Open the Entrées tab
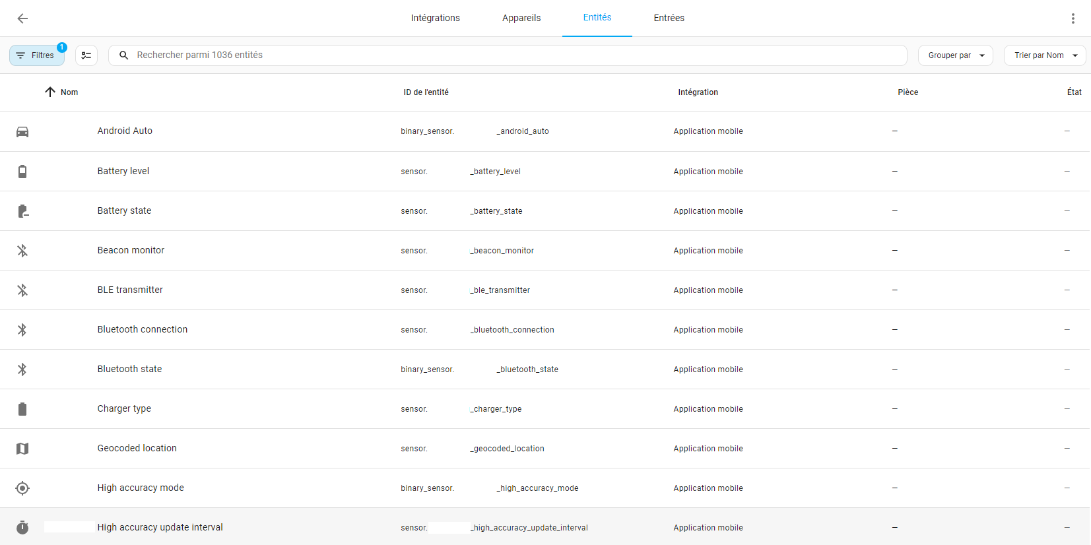The height and width of the screenshot is (545, 1091). click(669, 18)
